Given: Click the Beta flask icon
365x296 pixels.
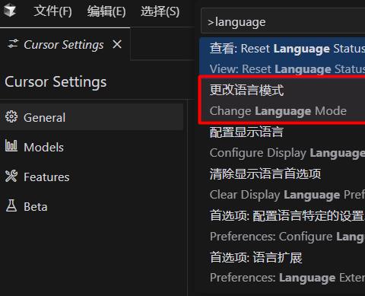Looking at the screenshot, I should (11, 205).
